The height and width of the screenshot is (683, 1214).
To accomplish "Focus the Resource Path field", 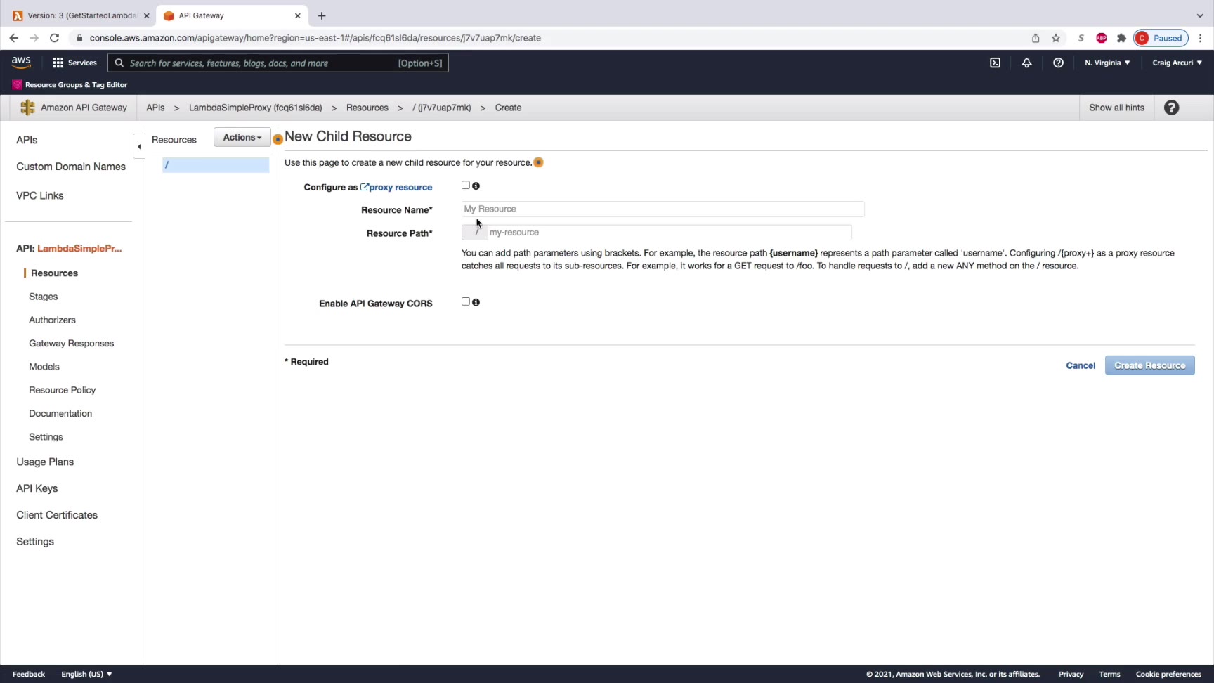I will point(669,232).
